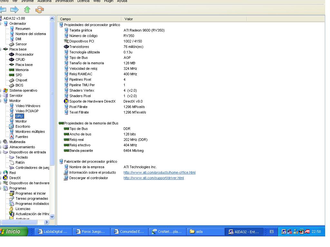Screen dimensions: 330x247
Task: Select Video PCI/AGP in the tree
Action: point(27,111)
